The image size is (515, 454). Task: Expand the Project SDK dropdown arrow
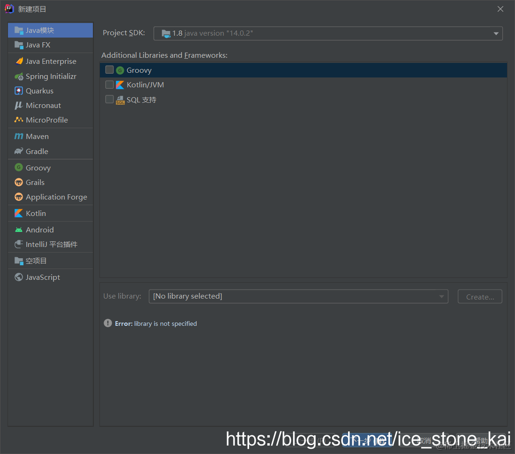click(496, 33)
